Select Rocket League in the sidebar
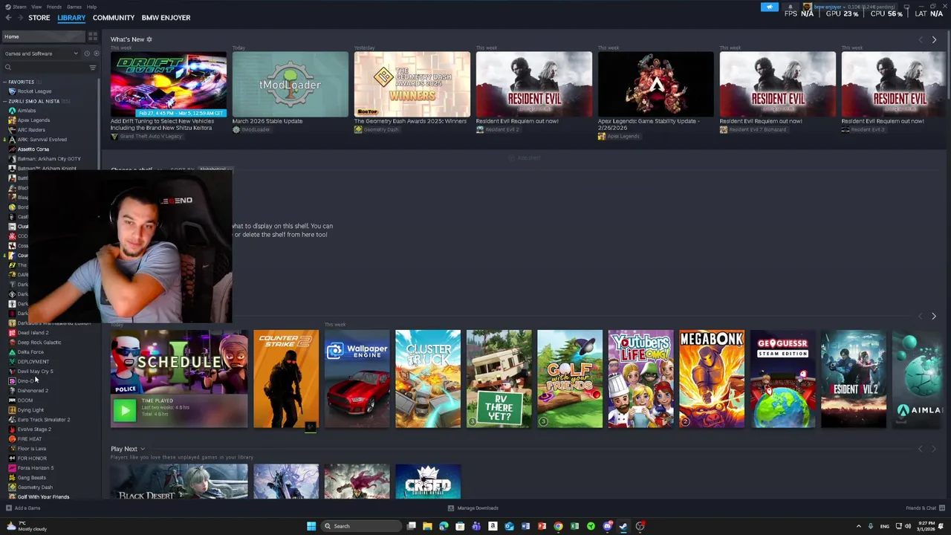This screenshot has height=535, width=951. pos(34,91)
